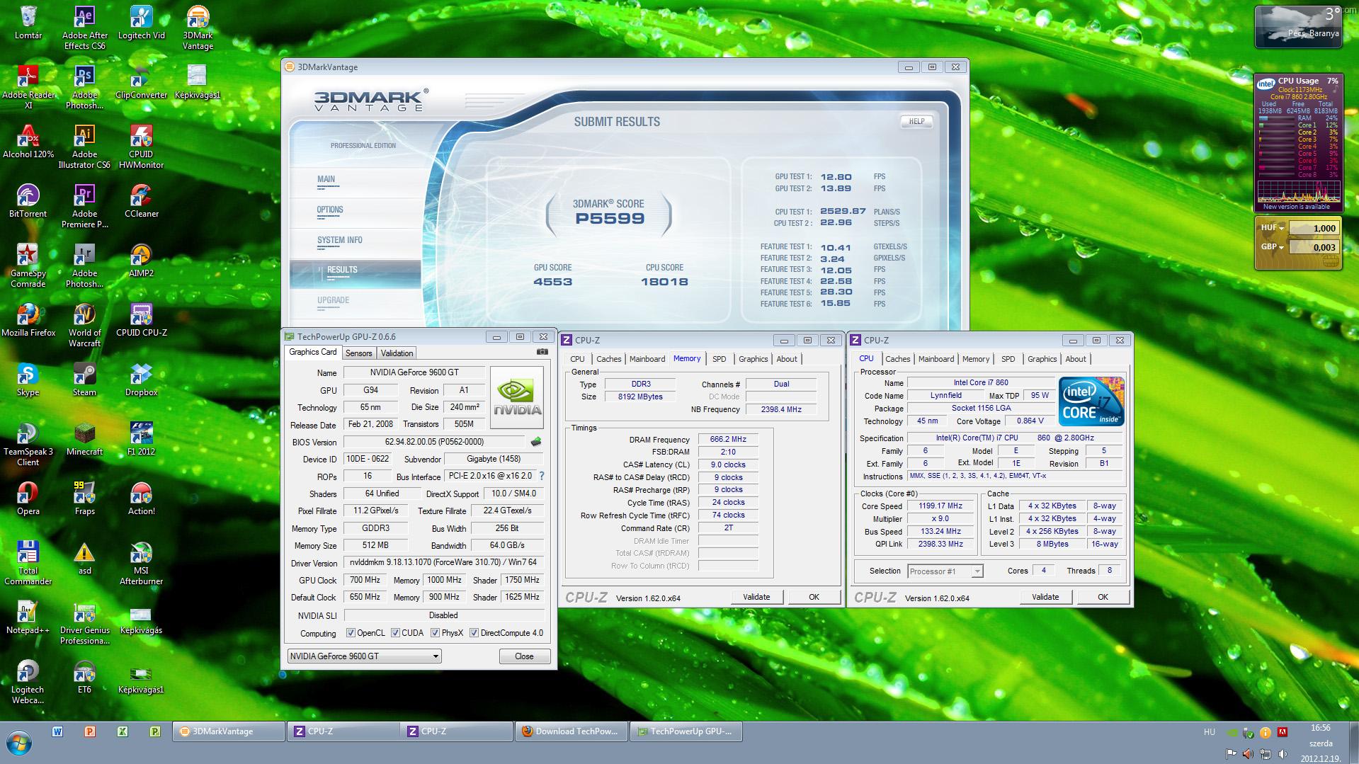
Task: Launch Mozilla Firefox desktop icon
Action: (x=28, y=320)
